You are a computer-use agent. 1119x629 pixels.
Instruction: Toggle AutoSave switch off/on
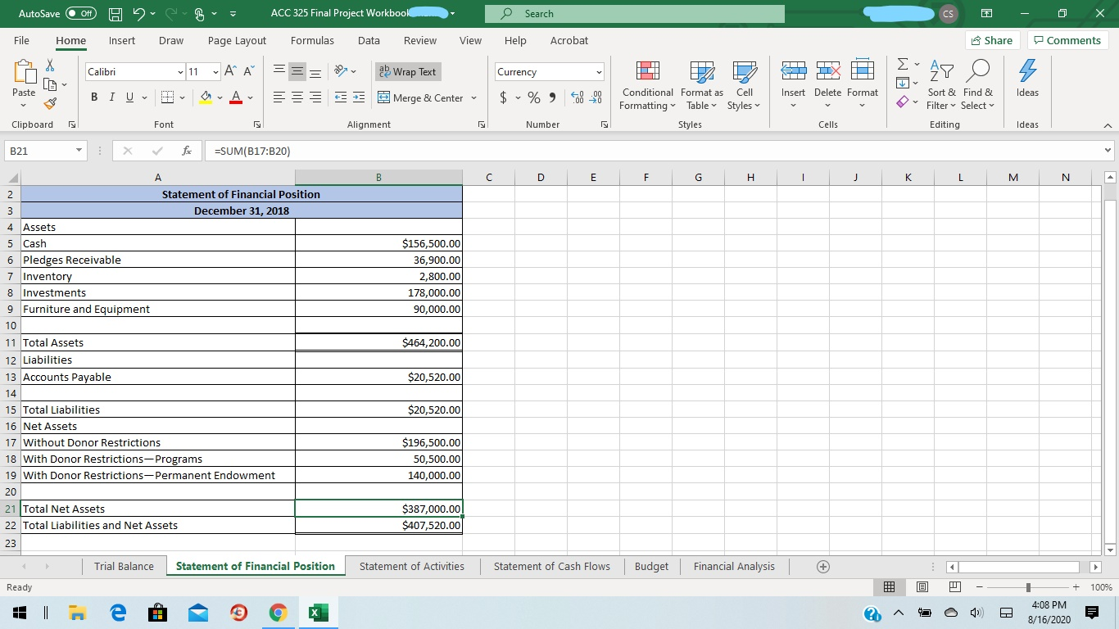[x=81, y=14]
